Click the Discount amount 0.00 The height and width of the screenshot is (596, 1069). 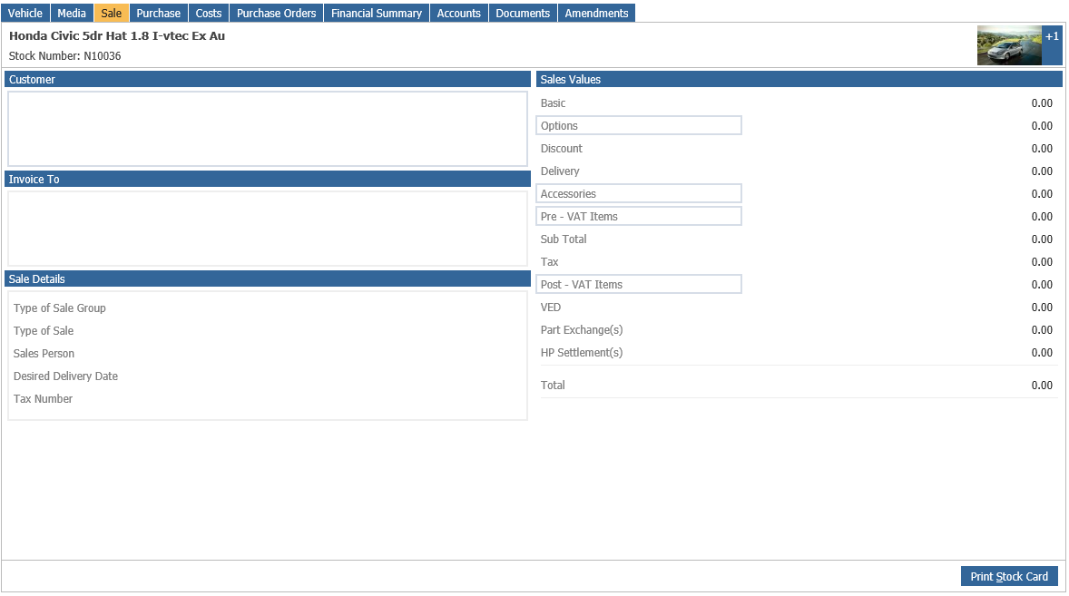point(1042,148)
